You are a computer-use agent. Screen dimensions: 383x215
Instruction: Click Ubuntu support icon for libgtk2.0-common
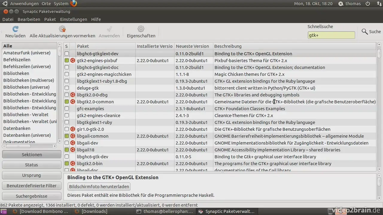pos(72,102)
